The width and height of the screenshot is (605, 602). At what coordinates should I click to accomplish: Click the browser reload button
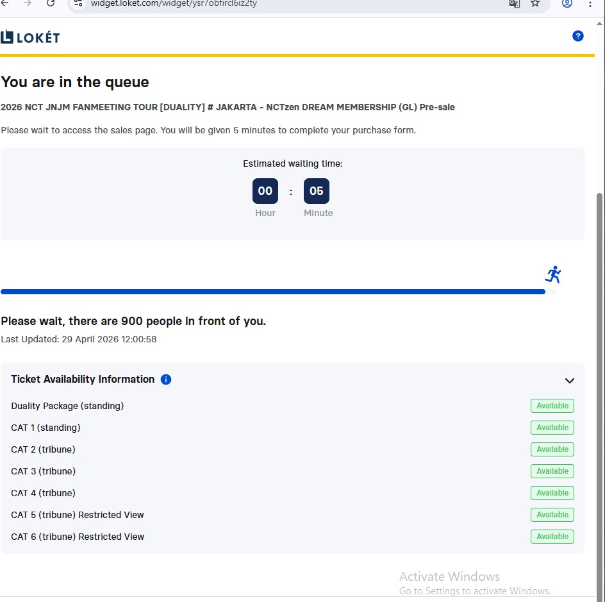pos(51,3)
